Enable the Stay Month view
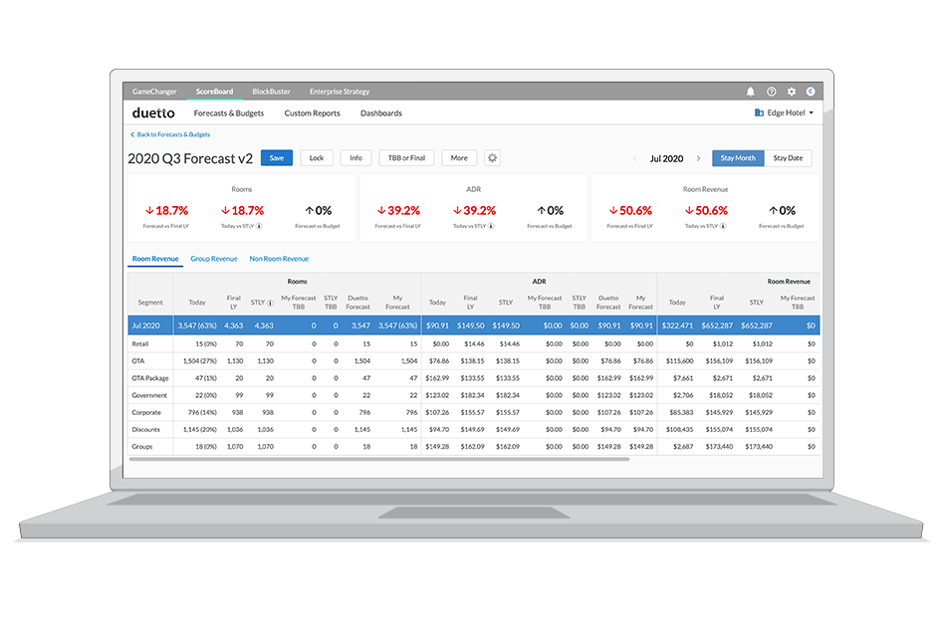The height and width of the screenshot is (629, 943). (x=737, y=157)
